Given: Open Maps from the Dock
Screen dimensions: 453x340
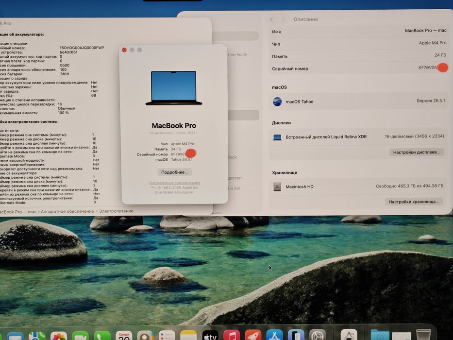Looking at the screenshot, I should (37, 336).
